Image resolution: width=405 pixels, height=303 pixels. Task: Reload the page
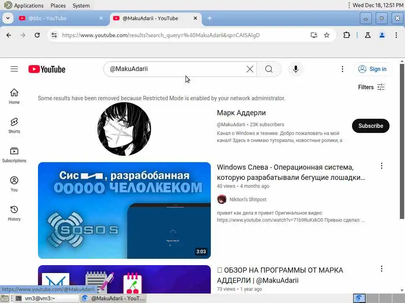pyautogui.click(x=37, y=35)
